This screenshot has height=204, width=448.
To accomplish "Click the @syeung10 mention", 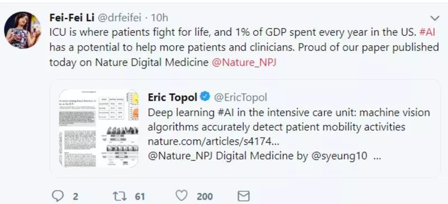I will click(x=339, y=156).
